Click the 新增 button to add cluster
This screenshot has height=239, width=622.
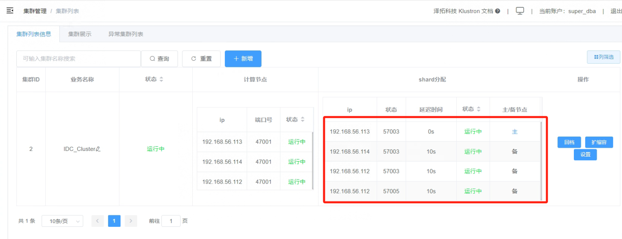[x=243, y=59]
